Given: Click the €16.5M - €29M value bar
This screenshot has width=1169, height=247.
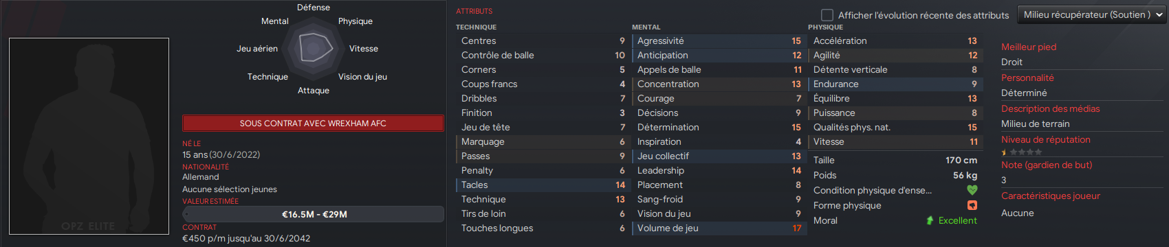Looking at the screenshot, I should [x=313, y=214].
